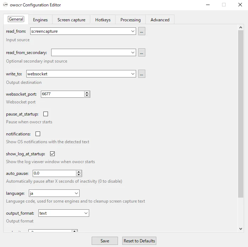Go to the Processing tab
Viewport: 248px width, 247px height.
130,20
